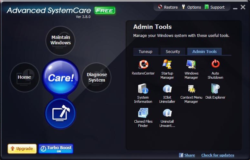Click the Upgrade button
Screen dimensions: 250x160
[x=22, y=149]
